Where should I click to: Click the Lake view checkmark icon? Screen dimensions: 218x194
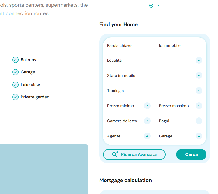pyautogui.click(x=15, y=85)
